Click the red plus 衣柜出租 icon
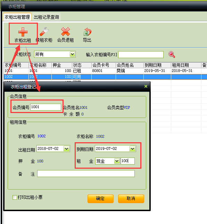 pos(23,32)
